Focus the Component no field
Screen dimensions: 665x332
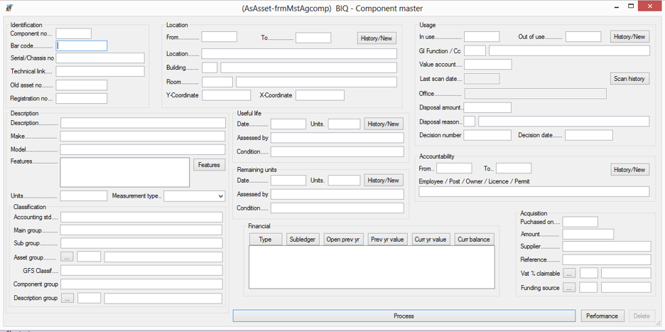tap(74, 33)
